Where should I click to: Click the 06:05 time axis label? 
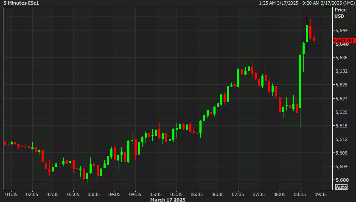click(x=196, y=194)
